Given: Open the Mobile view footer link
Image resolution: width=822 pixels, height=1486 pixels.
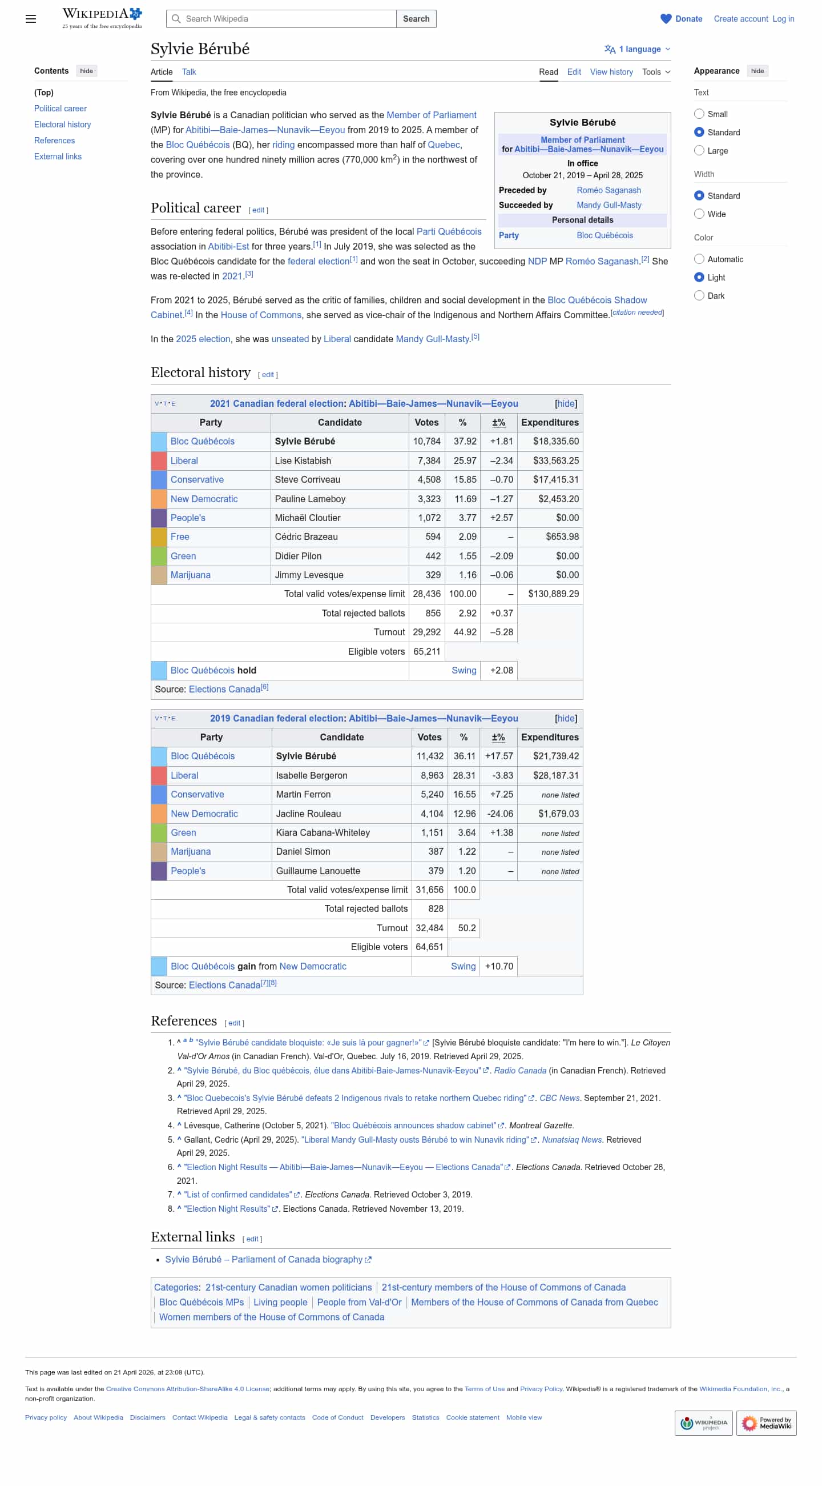Looking at the screenshot, I should point(523,1418).
